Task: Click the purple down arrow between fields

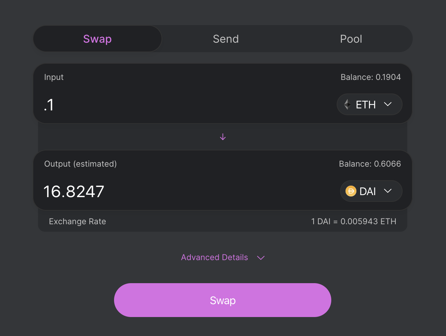Action: click(223, 137)
